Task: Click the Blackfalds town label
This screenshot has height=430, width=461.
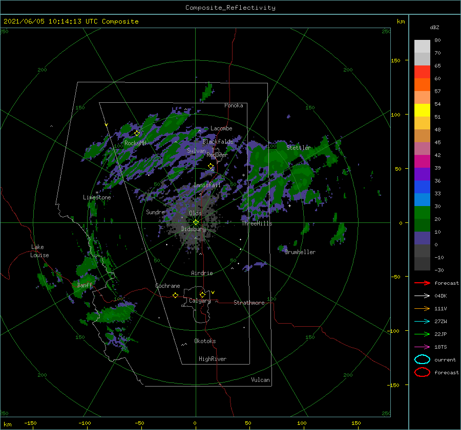Action: [218, 142]
